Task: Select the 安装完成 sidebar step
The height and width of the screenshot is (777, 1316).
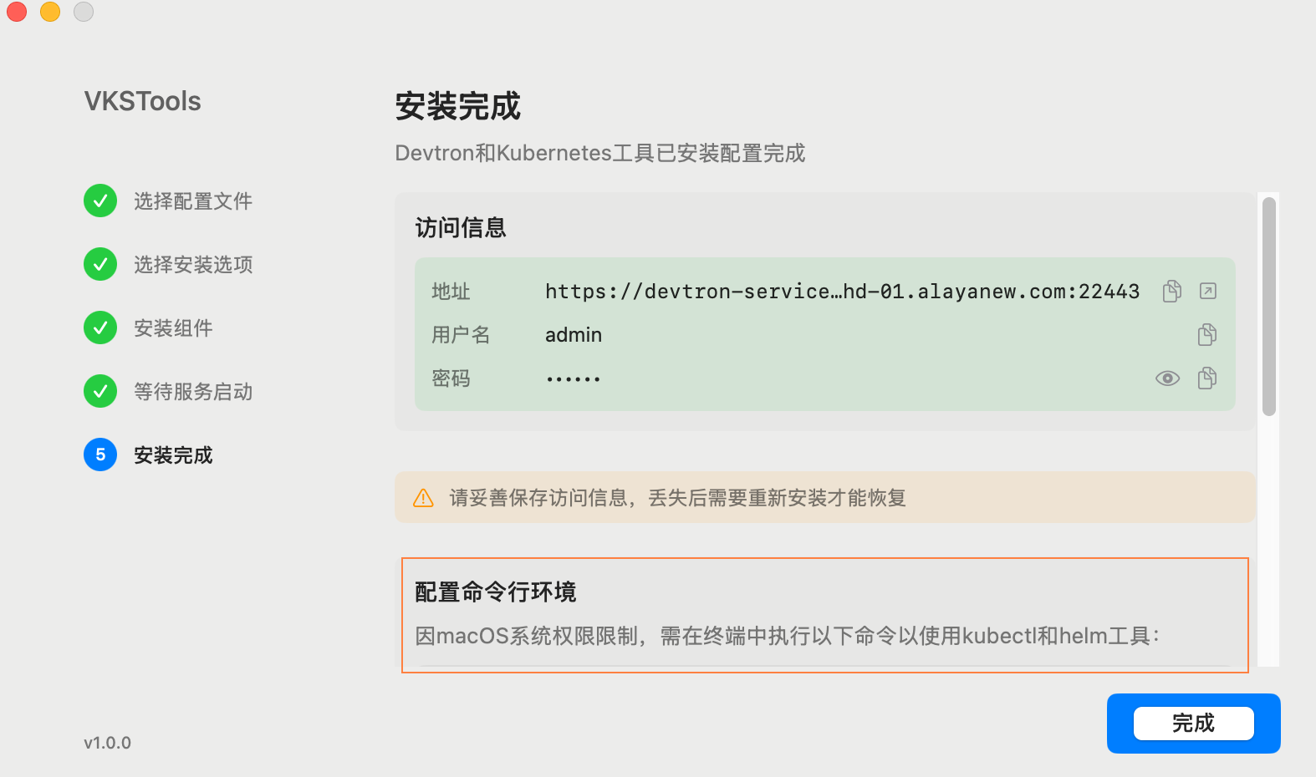Action: click(173, 455)
